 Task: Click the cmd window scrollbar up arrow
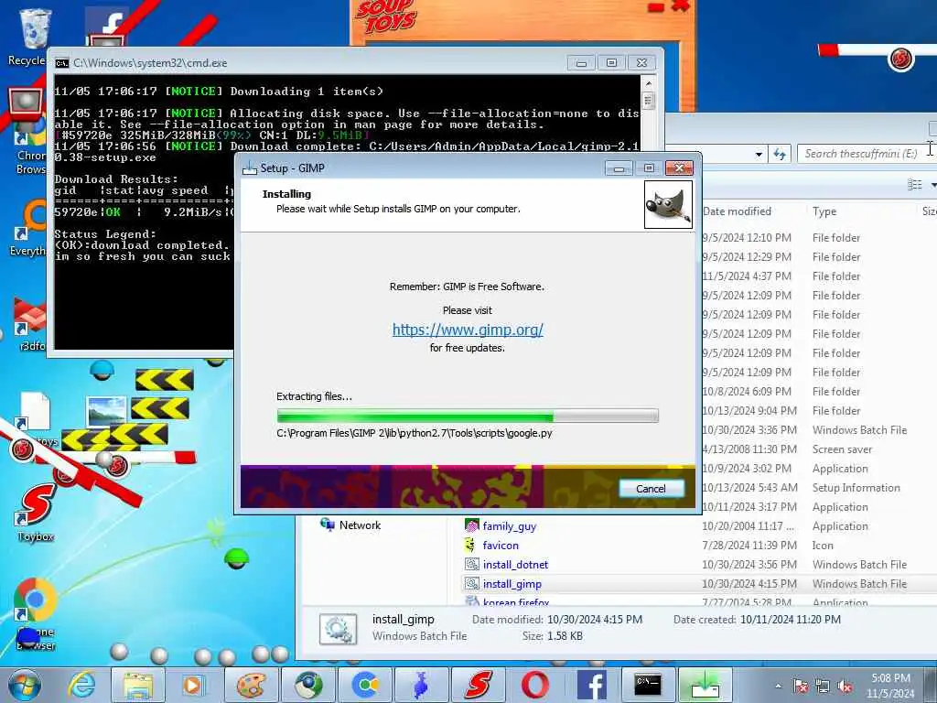649,83
